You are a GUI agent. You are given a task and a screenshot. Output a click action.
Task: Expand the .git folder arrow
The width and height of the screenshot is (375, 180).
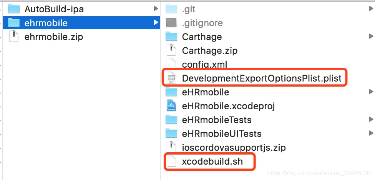click(x=371, y=9)
